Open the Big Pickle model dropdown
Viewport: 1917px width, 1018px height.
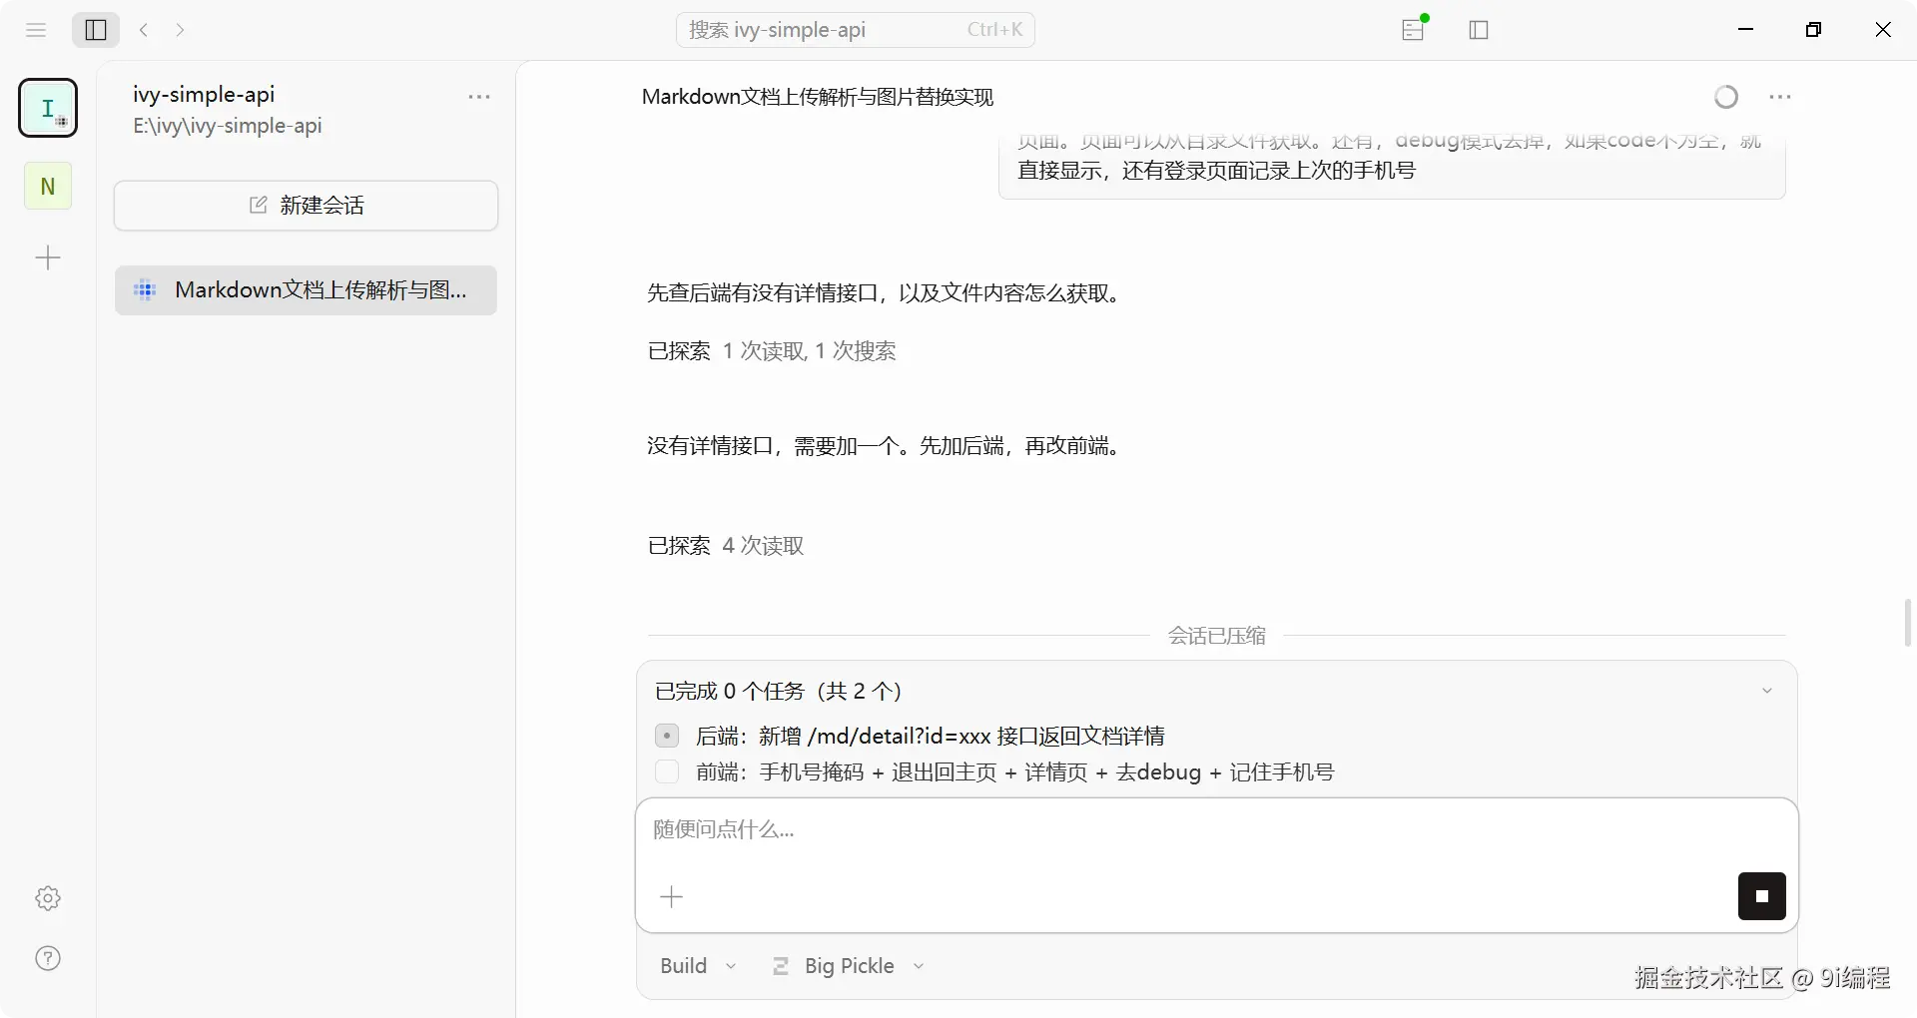click(x=849, y=966)
